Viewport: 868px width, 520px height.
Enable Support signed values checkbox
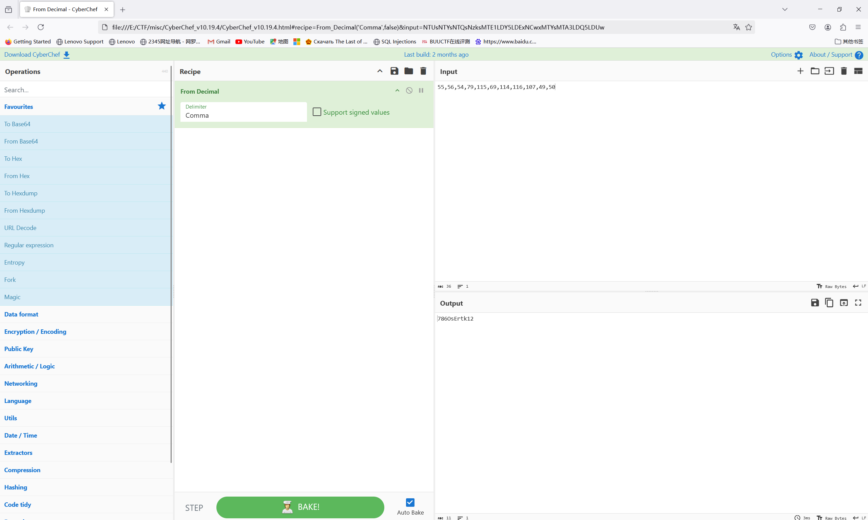coord(317,112)
